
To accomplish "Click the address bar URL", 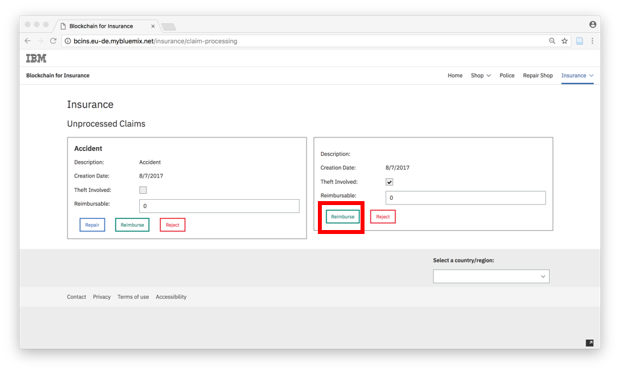I will coord(156,41).
